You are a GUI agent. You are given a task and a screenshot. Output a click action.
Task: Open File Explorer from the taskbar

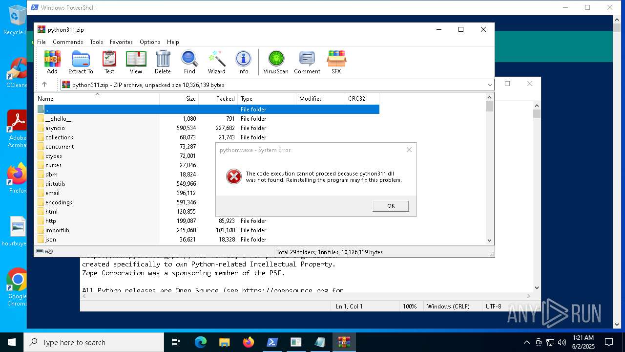pyautogui.click(x=225, y=342)
